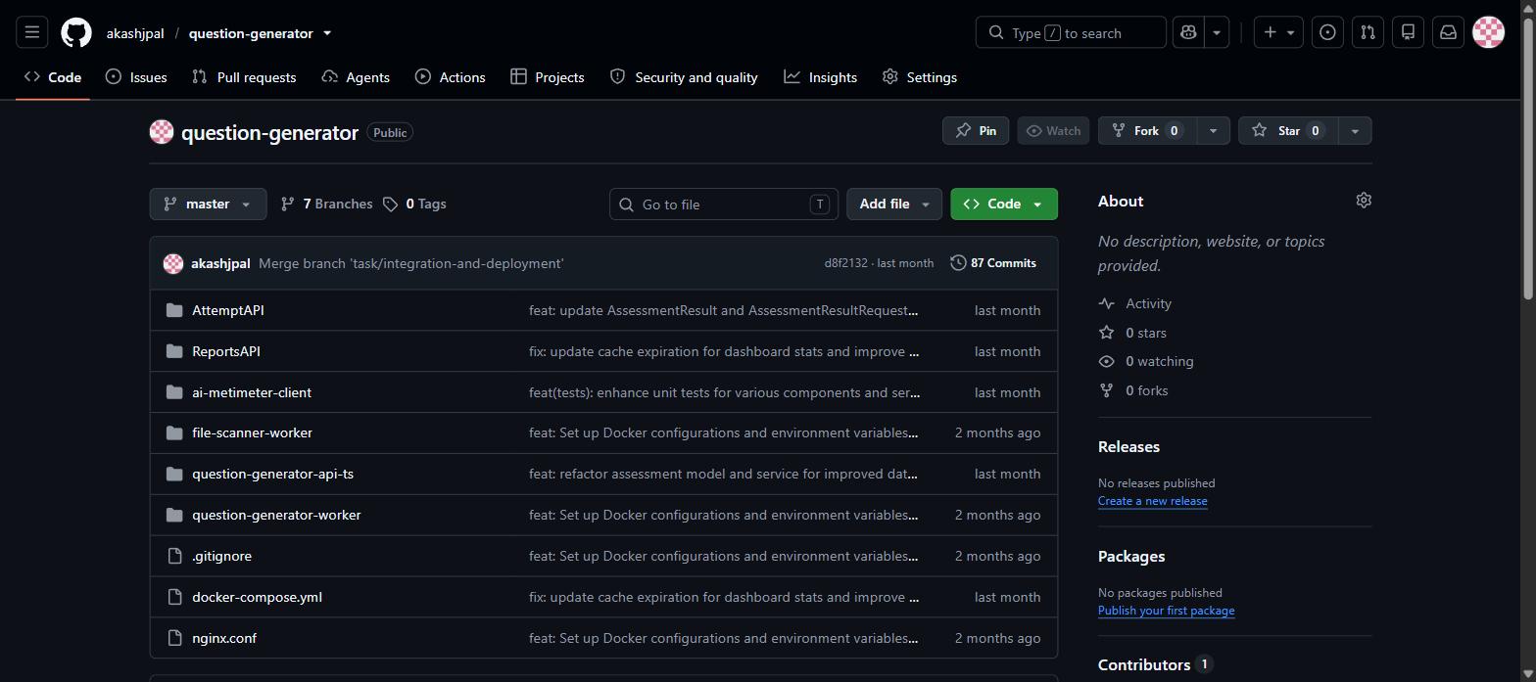Click akashjpal avatar in commit row
Image resolution: width=1536 pixels, height=682 pixels.
(x=173, y=263)
